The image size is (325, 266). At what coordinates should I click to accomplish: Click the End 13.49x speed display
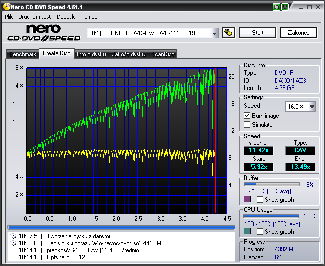coord(300,167)
